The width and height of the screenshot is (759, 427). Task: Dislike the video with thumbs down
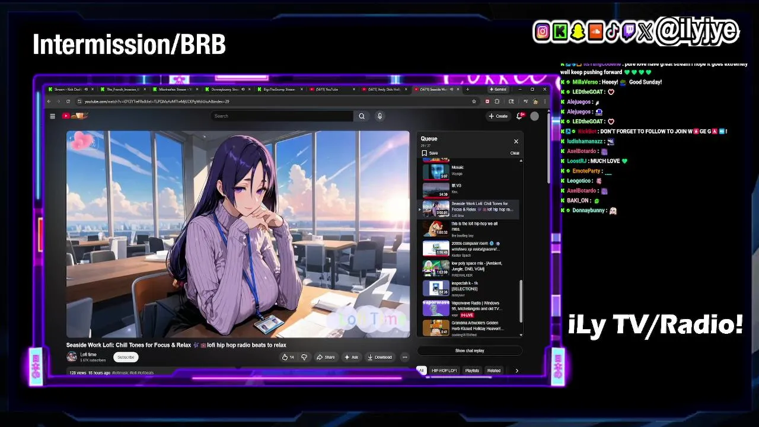point(304,357)
